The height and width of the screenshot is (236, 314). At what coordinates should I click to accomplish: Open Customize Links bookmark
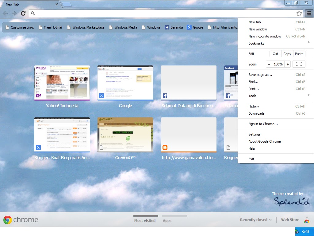pos(20,27)
